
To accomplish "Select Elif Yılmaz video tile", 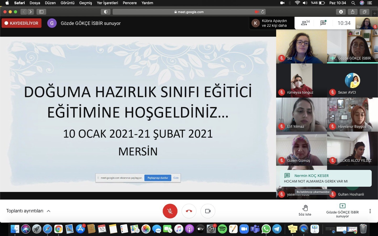I will click(x=301, y=115).
